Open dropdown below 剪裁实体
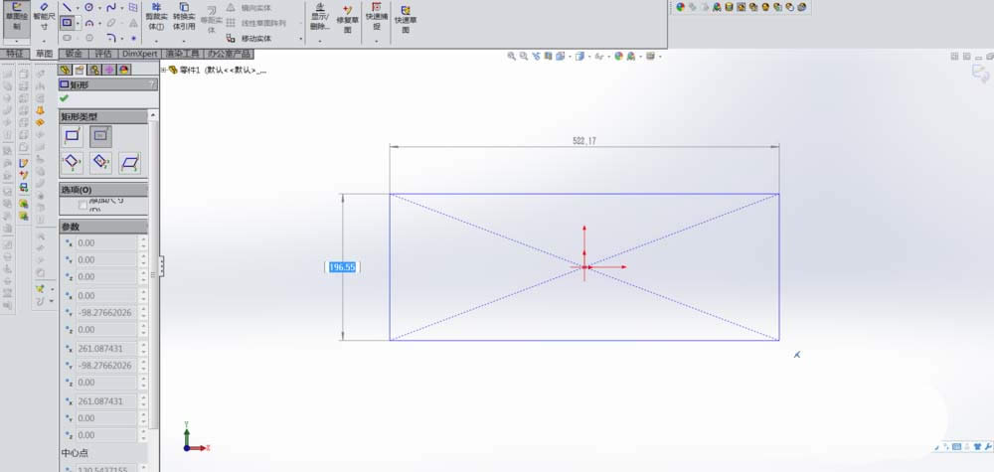The width and height of the screenshot is (994, 472). pos(156,41)
